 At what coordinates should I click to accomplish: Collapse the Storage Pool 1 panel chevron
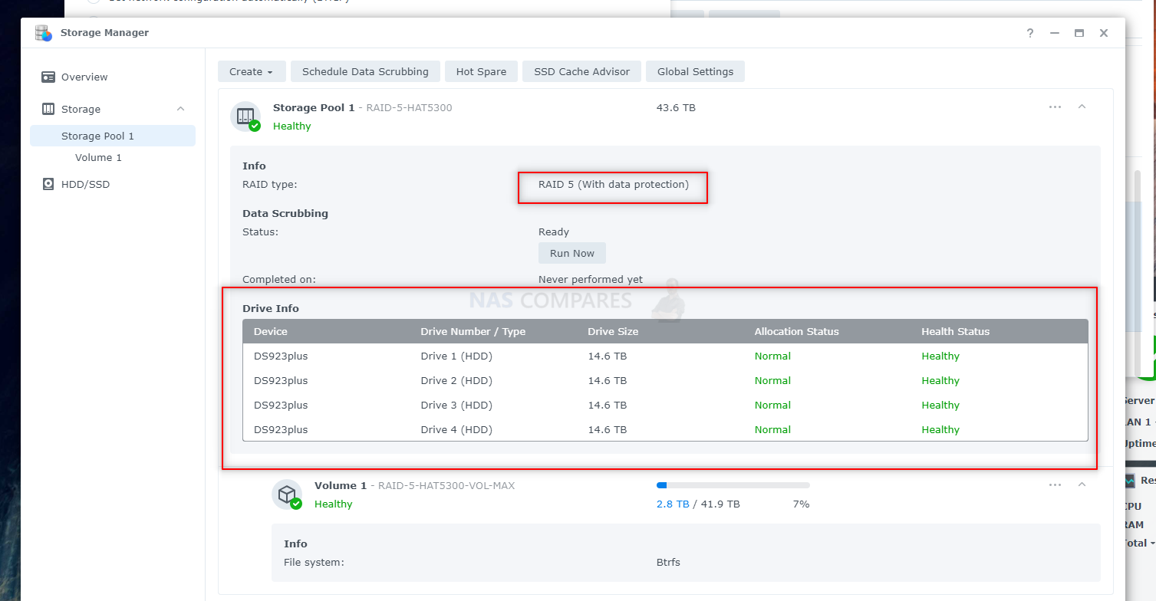pyautogui.click(x=1082, y=107)
